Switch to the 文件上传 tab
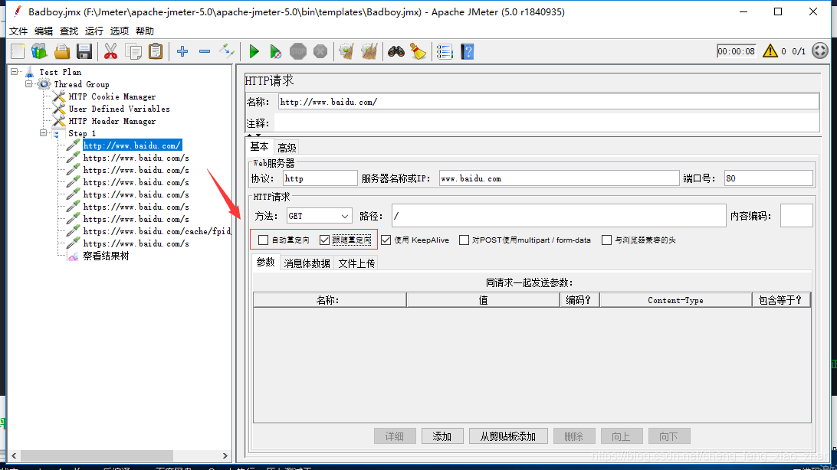Viewport: 837px width, 470px height. point(356,263)
